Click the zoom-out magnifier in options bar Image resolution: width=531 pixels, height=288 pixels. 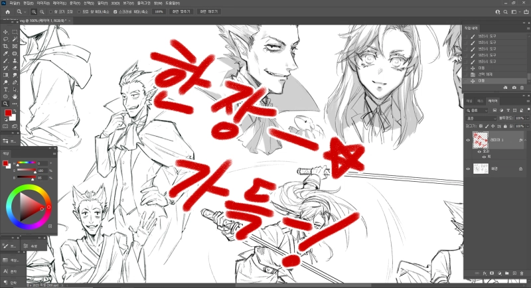click(42, 12)
